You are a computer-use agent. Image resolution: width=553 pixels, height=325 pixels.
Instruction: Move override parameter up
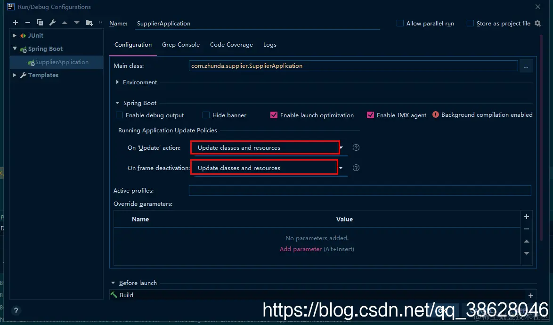[x=527, y=242]
